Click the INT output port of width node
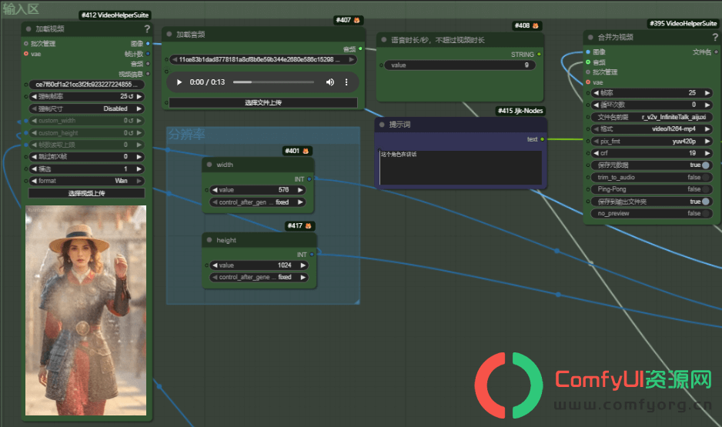Image resolution: width=722 pixels, height=427 pixels. (309, 179)
